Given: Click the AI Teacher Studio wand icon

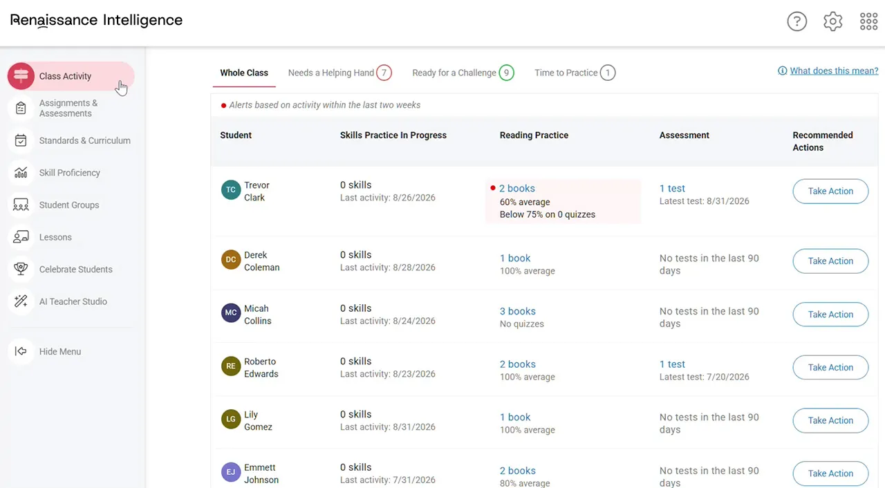Looking at the screenshot, I should point(21,301).
